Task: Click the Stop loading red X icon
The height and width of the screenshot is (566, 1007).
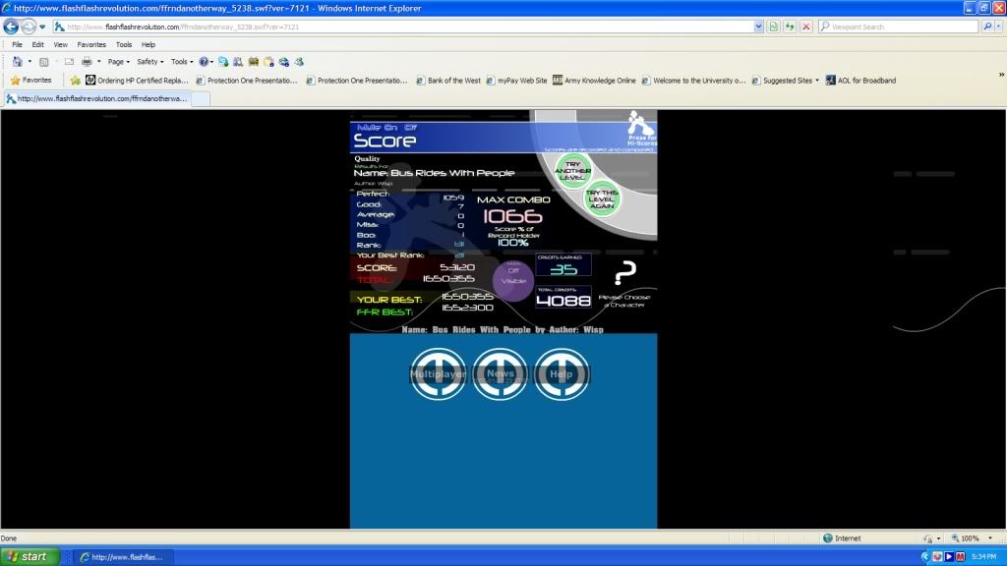Action: coord(805,27)
